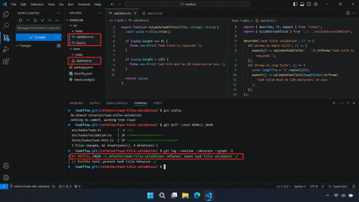Toggle the primary side bar layout button

[295, 4]
